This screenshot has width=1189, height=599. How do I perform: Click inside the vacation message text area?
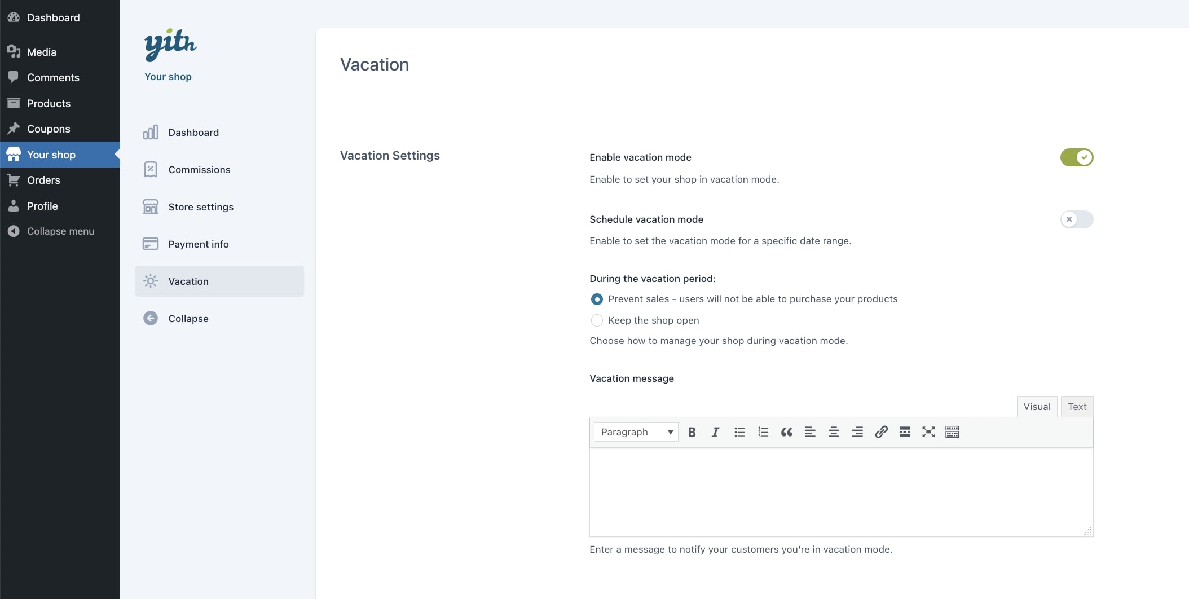(x=841, y=485)
